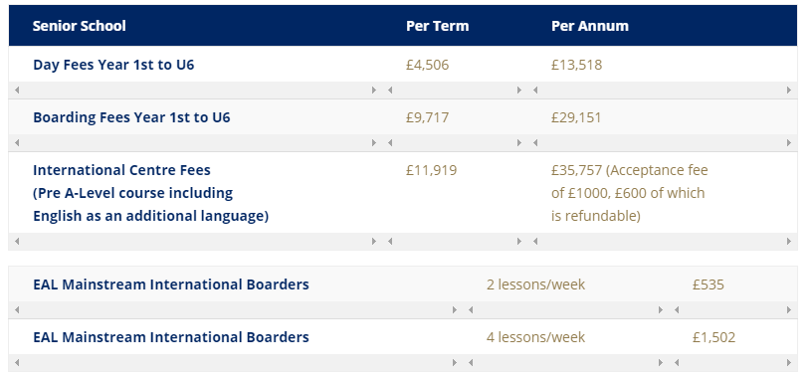Image resolution: width=809 pixels, height=378 pixels.
Task: Click right scroll arrow under Day Fees label
Action: coord(374,91)
